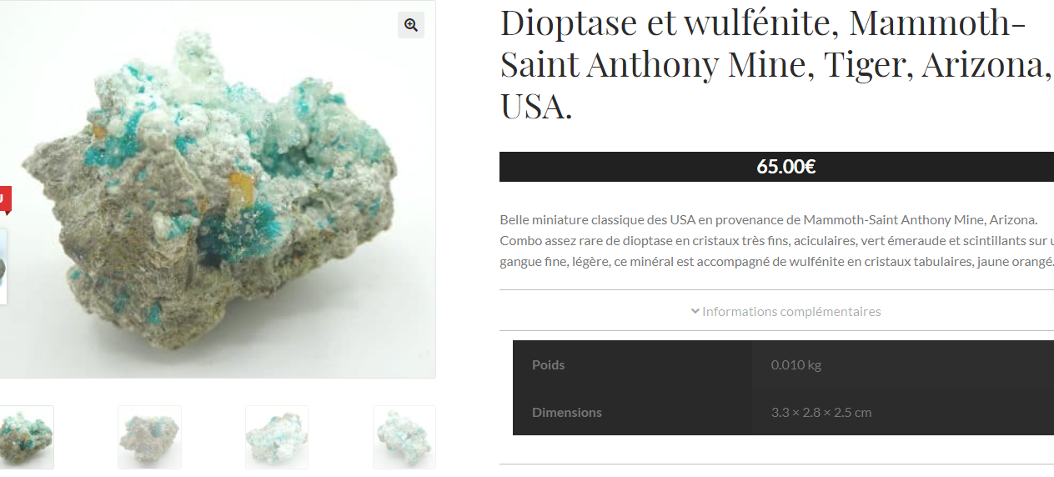This screenshot has width=1054, height=477.
Task: Click the Dimensions row label
Action: pyautogui.click(x=567, y=412)
